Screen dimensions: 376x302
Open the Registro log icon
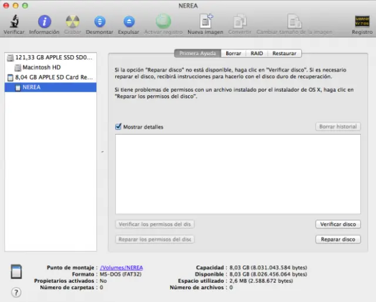(x=362, y=22)
